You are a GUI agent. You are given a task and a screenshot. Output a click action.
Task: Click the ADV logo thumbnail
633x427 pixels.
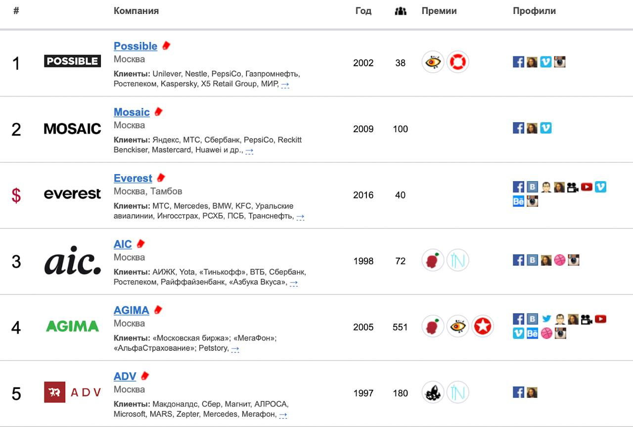pos(72,392)
